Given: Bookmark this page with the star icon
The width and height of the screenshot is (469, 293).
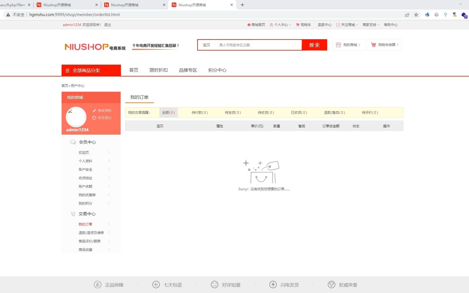Looking at the screenshot, I should click(x=416, y=15).
